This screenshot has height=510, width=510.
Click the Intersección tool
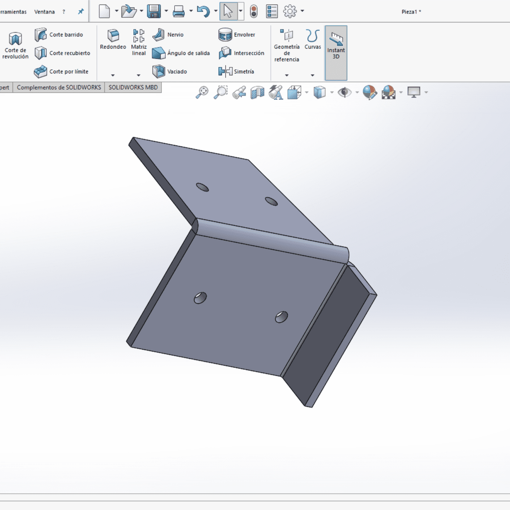(x=241, y=53)
